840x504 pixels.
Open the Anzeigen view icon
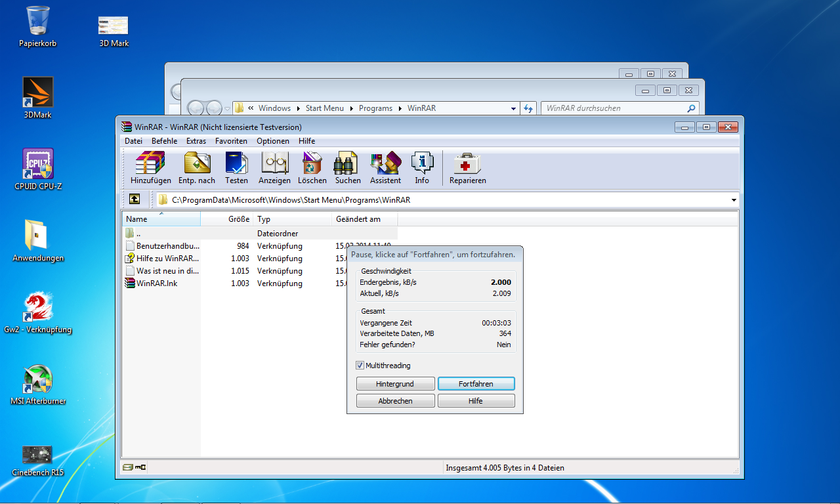coord(274,168)
